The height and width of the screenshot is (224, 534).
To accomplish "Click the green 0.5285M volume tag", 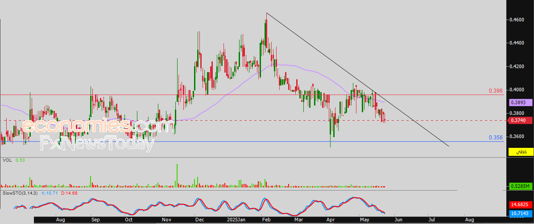I will coord(521,186).
